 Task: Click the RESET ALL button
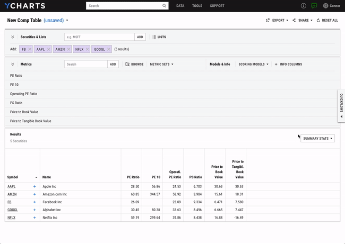(x=327, y=21)
